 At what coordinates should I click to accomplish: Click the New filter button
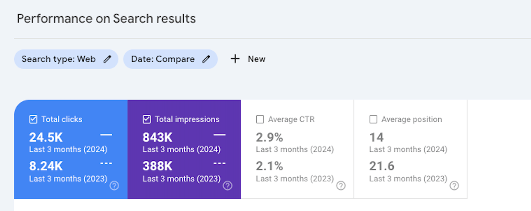coord(248,59)
